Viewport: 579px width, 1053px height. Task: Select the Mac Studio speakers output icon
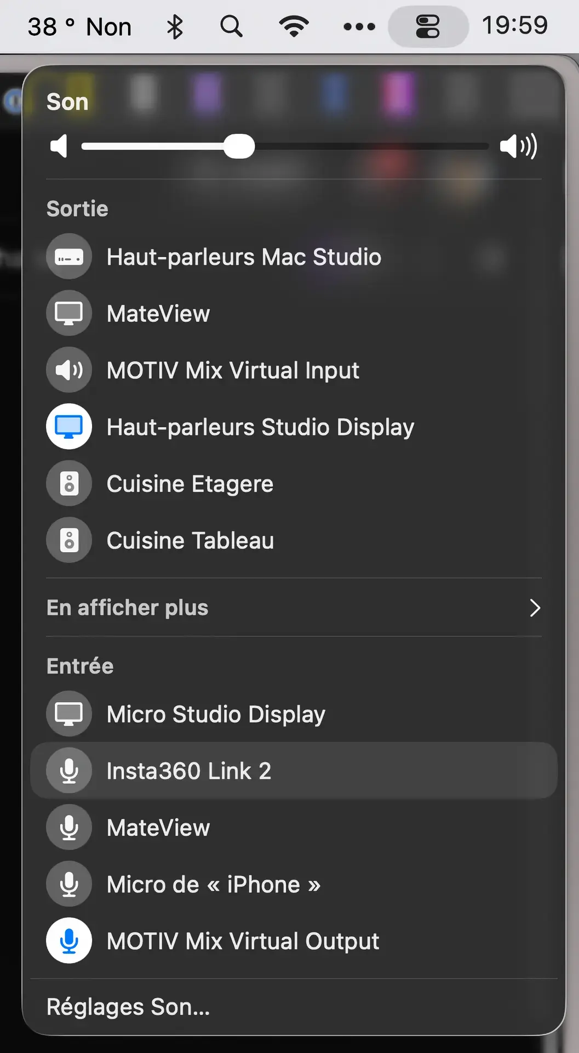click(69, 257)
